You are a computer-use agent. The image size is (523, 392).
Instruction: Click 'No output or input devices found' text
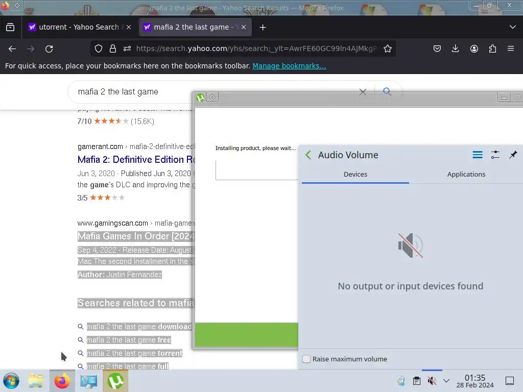[x=410, y=286]
